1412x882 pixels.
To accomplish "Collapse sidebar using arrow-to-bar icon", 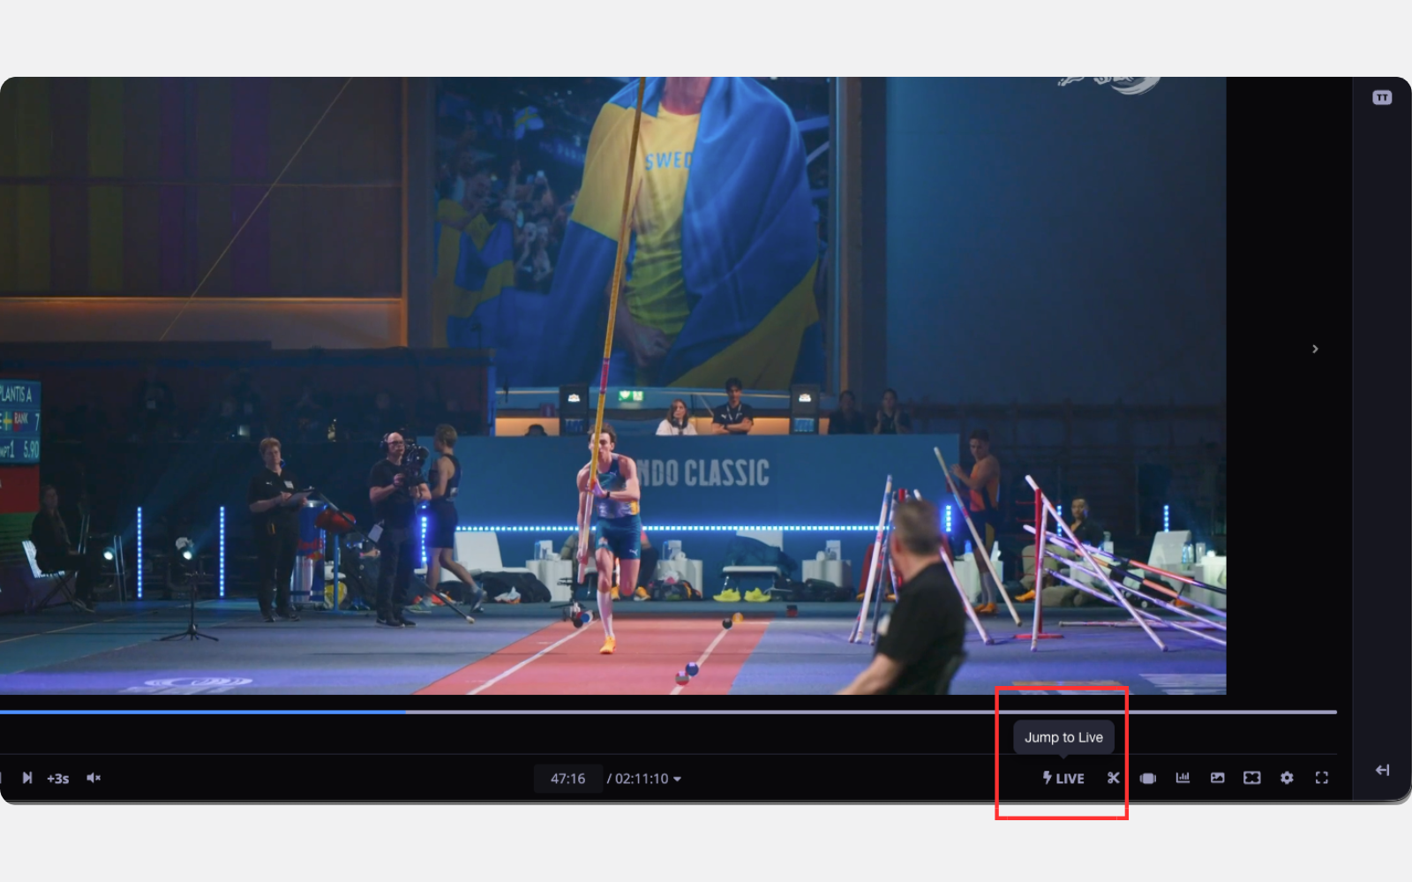I will tap(1382, 770).
